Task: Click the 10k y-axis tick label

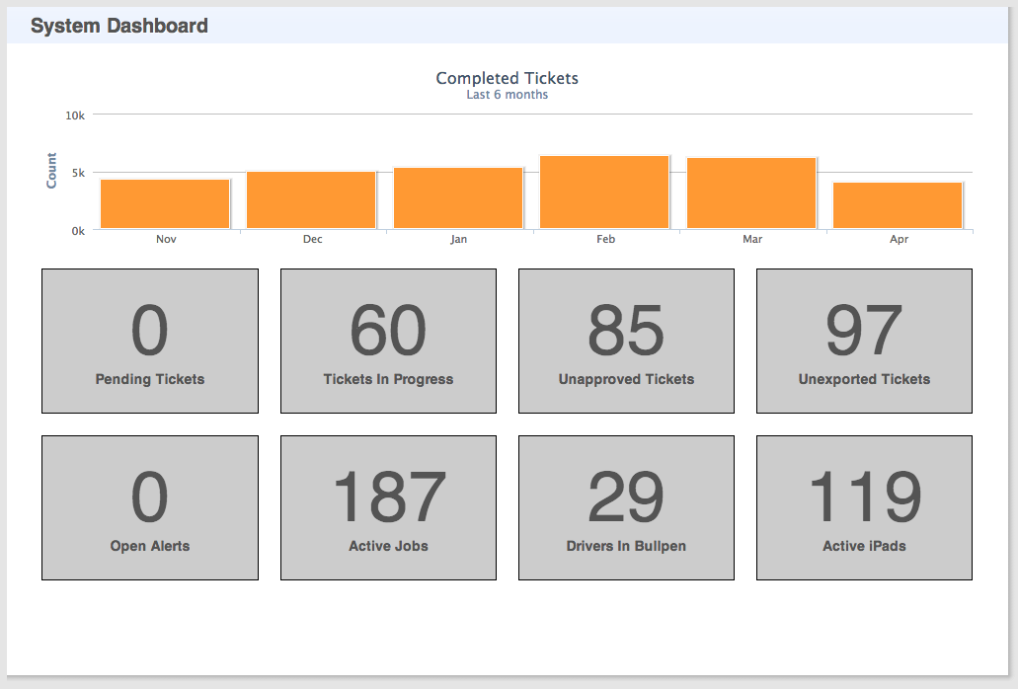Action: [x=75, y=115]
